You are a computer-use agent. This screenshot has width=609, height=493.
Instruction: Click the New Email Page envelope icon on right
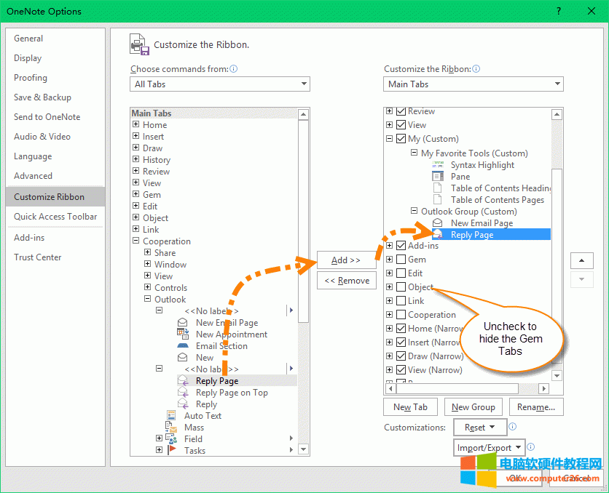[x=438, y=223]
